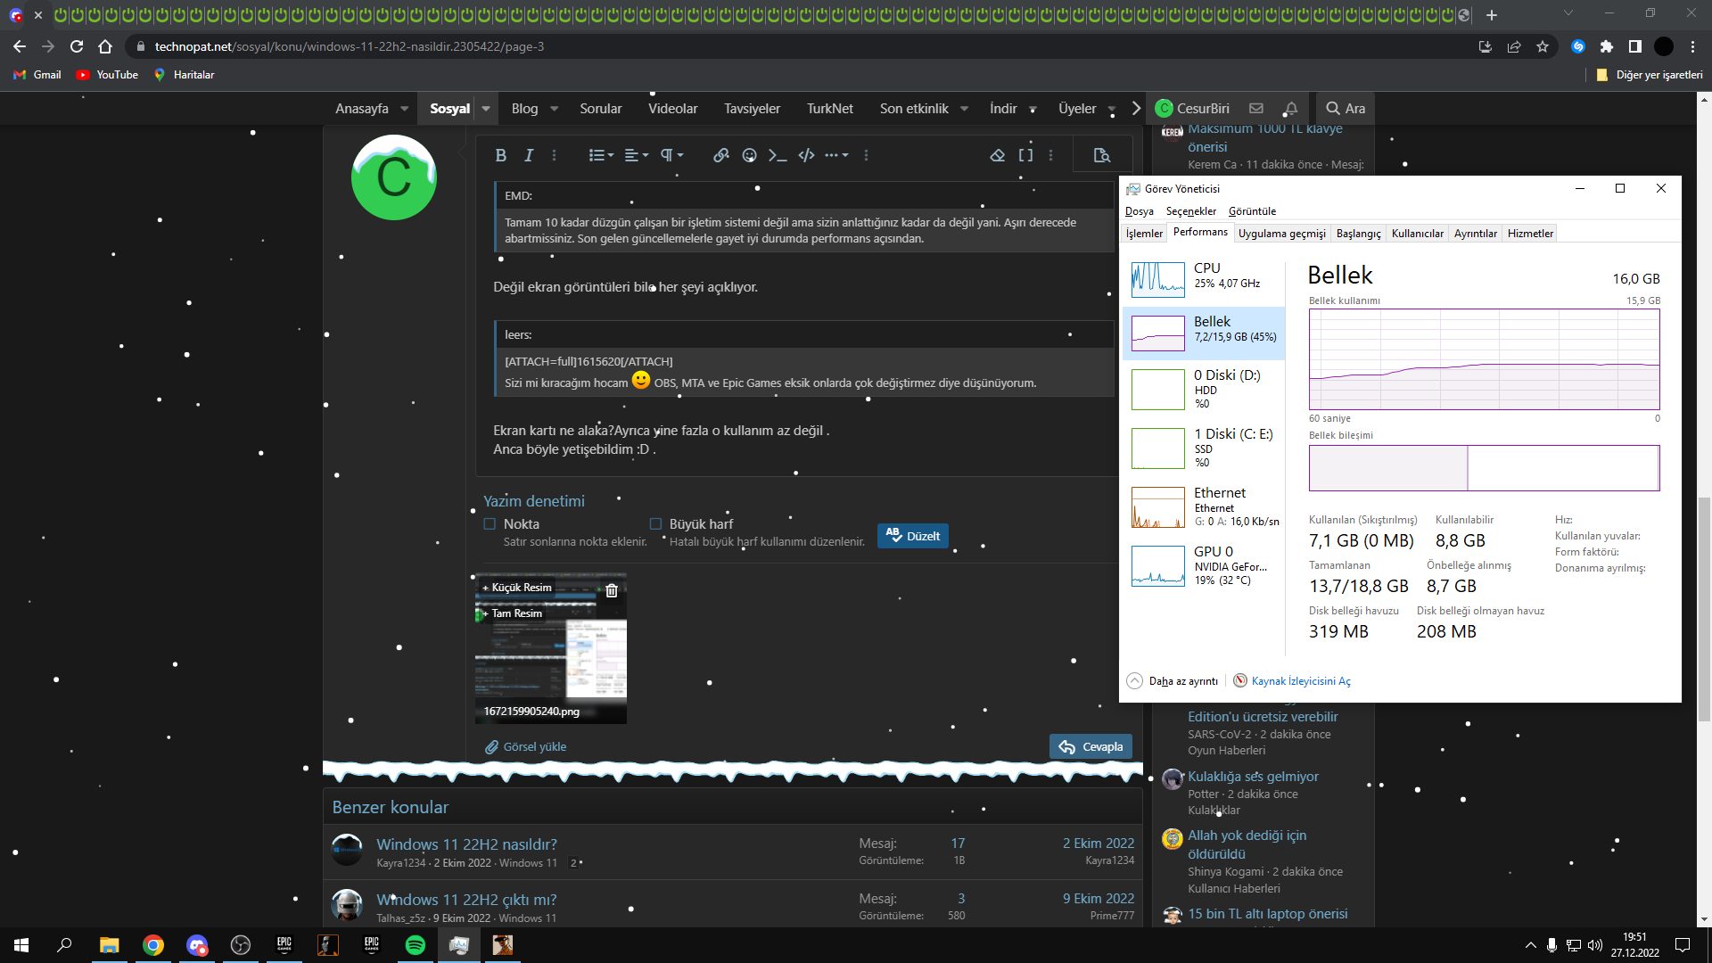Viewport: 1712px width, 963px height.
Task: Delete the attached image with trash icon
Action: 612,590
